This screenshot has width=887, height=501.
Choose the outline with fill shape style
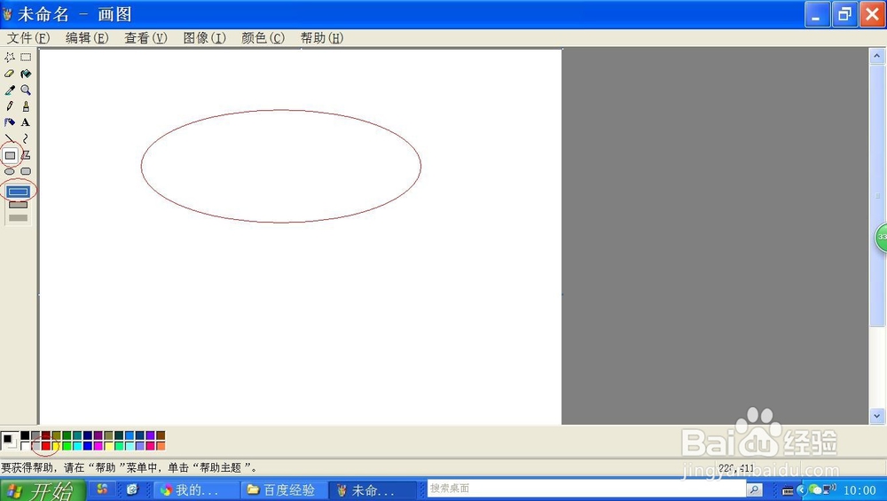click(x=18, y=205)
